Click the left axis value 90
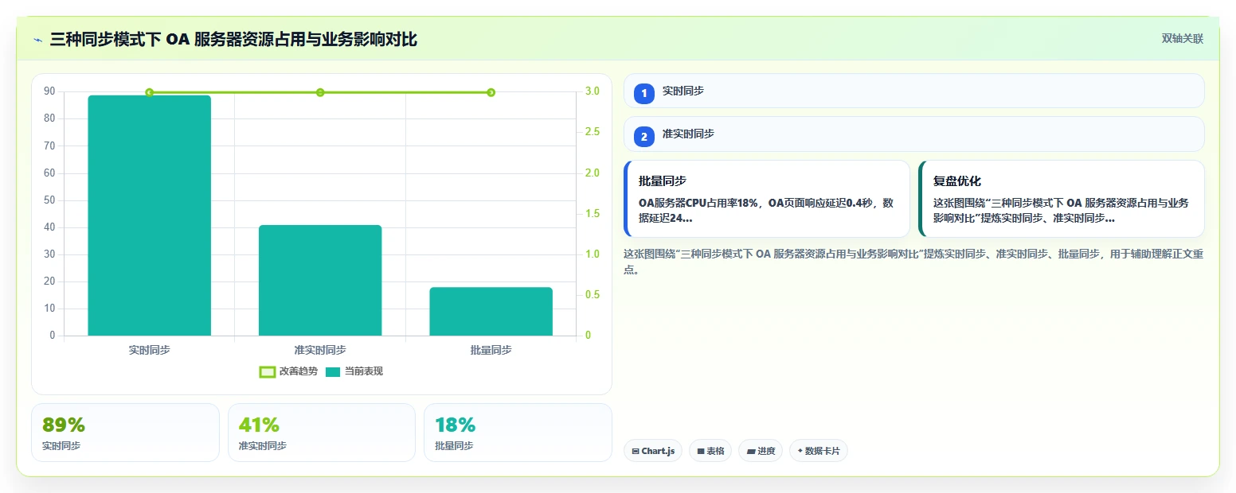 click(x=49, y=91)
